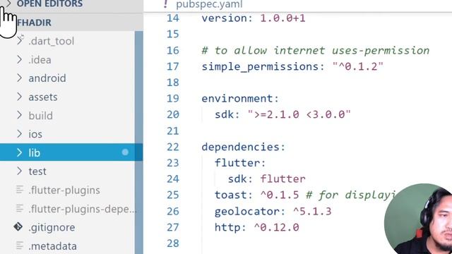Viewport: 452px width, 254px height.
Task: Expand the assets folder chevron
Action: (19, 97)
